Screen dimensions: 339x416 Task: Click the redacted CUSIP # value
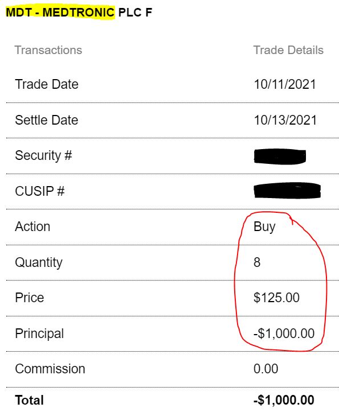[287, 191]
